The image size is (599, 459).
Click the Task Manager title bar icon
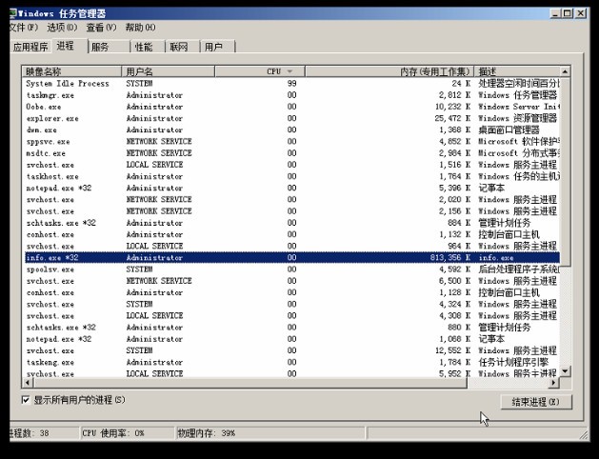click(x=13, y=13)
